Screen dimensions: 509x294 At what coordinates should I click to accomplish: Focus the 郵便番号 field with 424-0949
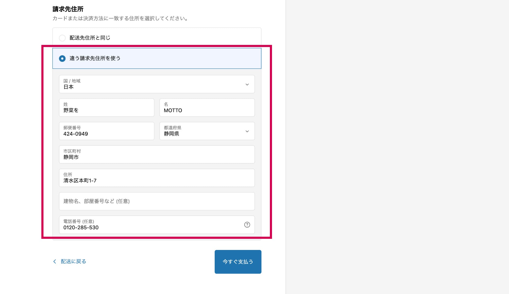point(106,131)
